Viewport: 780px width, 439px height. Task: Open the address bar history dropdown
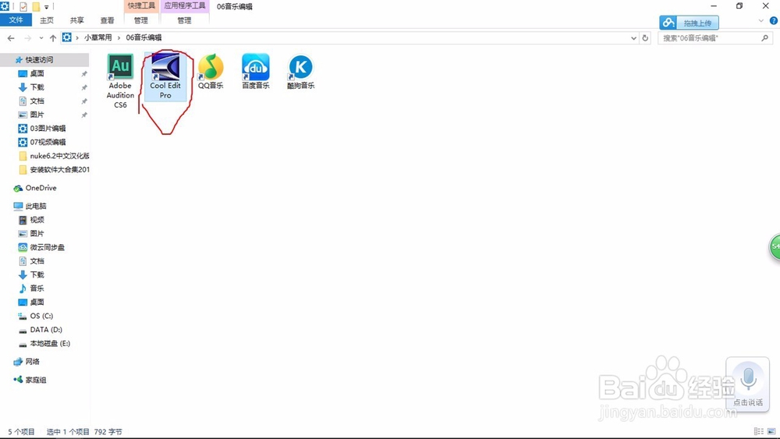pos(633,37)
